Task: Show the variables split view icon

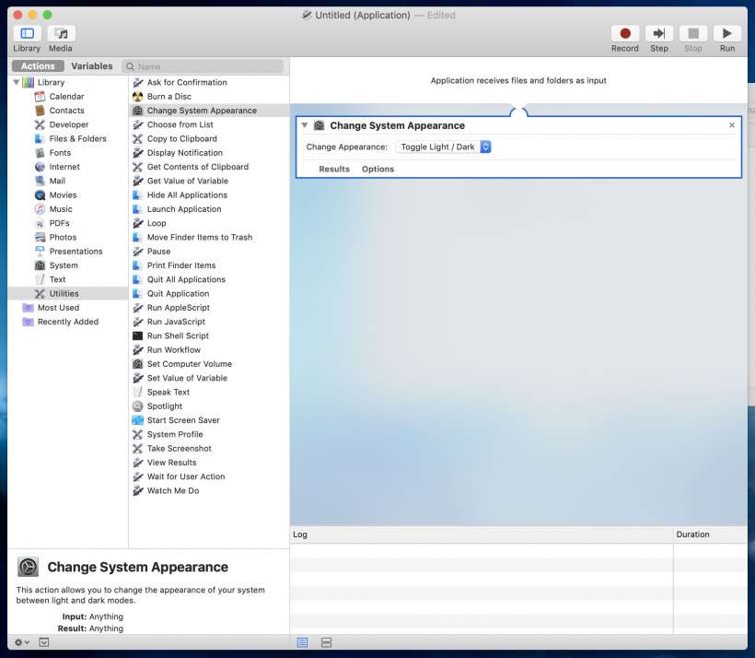Action: pos(326,642)
